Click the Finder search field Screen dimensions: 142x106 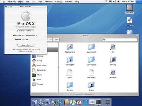click(x=120, y=40)
